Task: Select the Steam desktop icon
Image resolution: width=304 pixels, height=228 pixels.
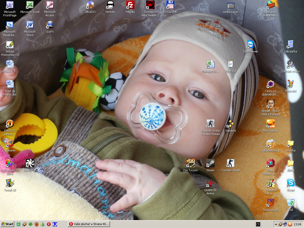Action: [x=210, y=163]
